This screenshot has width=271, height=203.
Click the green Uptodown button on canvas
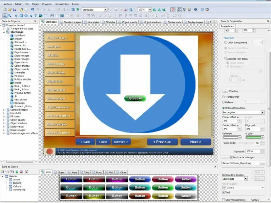[x=135, y=98]
